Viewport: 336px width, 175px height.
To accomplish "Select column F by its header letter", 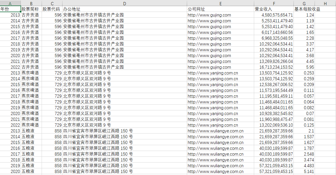I will coord(274,3).
